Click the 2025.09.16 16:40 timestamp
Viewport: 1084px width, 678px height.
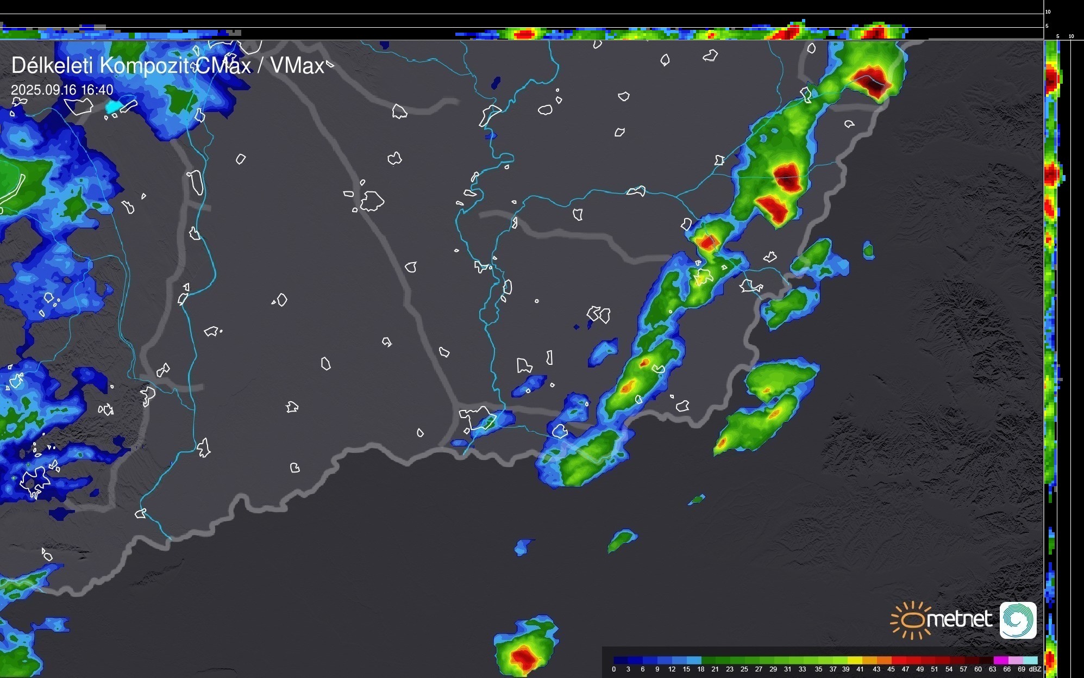coord(62,90)
